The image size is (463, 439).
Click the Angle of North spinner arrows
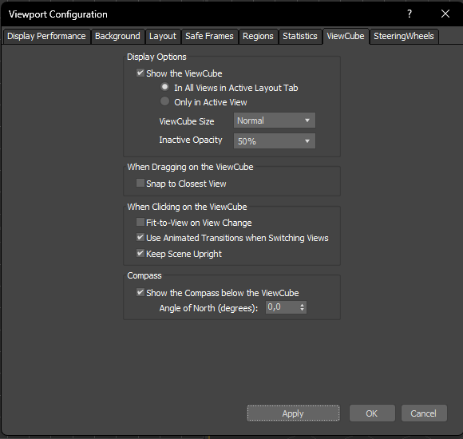click(x=302, y=307)
